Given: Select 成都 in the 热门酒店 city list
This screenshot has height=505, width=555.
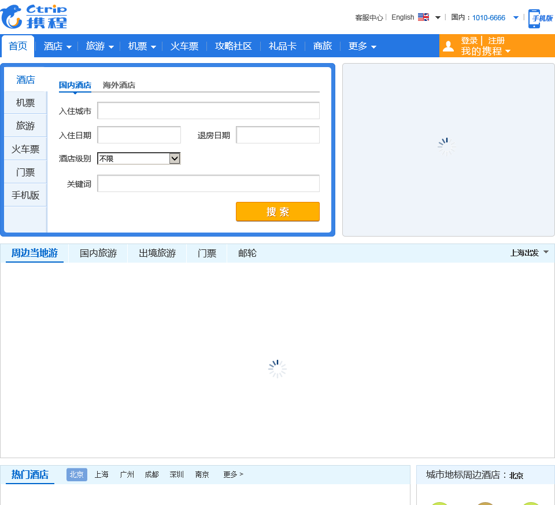Looking at the screenshot, I should (x=152, y=474).
